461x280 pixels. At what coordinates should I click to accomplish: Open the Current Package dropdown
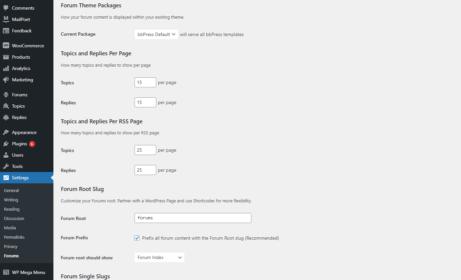(x=156, y=34)
